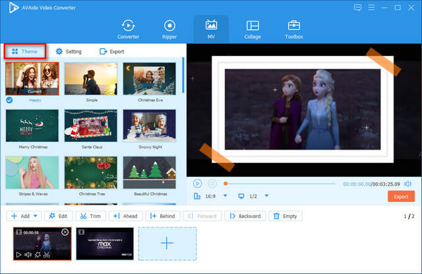Remove the first clip with X icon
Image resolution: width=422 pixels, height=274 pixels.
tap(65, 232)
